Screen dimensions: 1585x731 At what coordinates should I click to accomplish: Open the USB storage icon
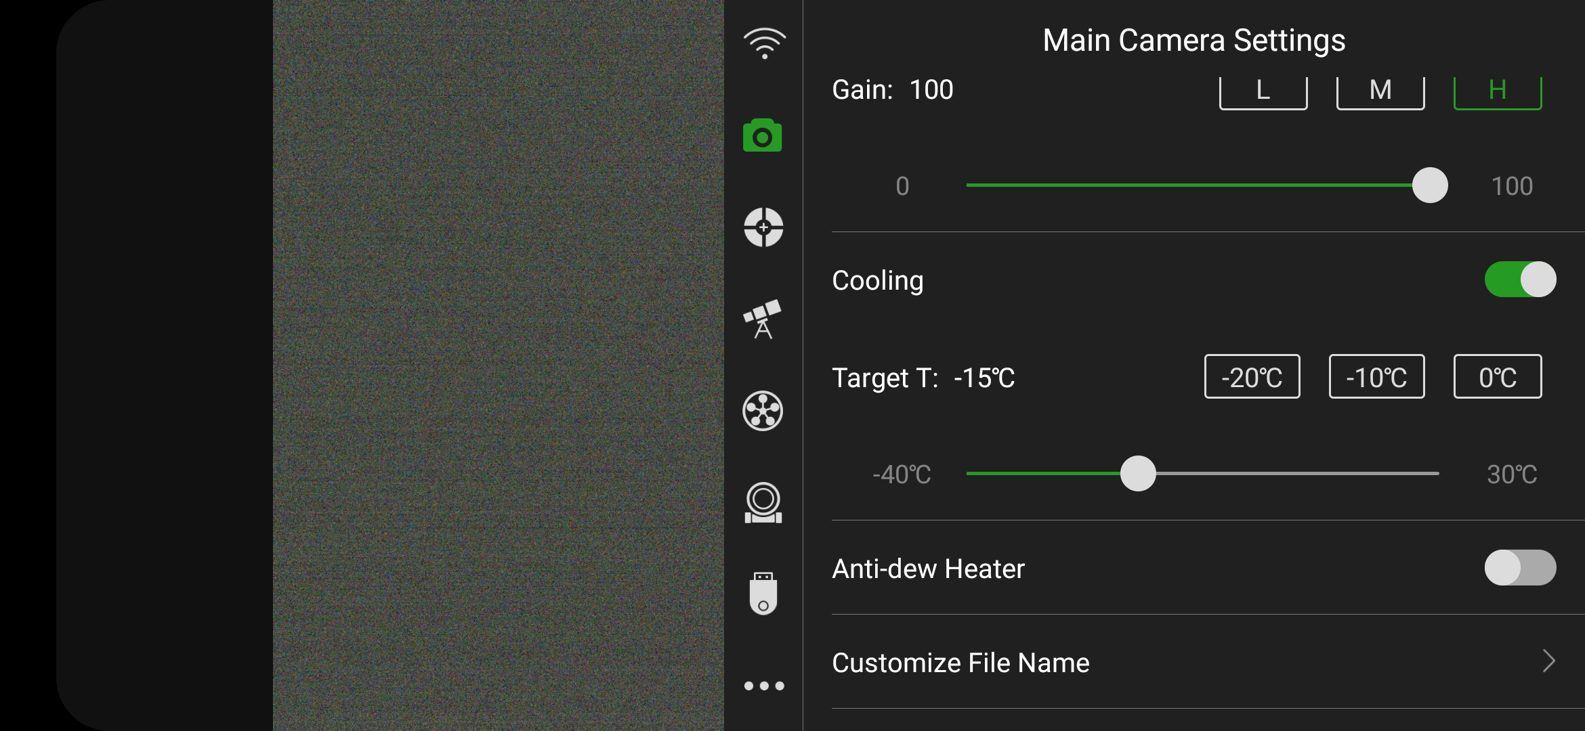point(763,594)
